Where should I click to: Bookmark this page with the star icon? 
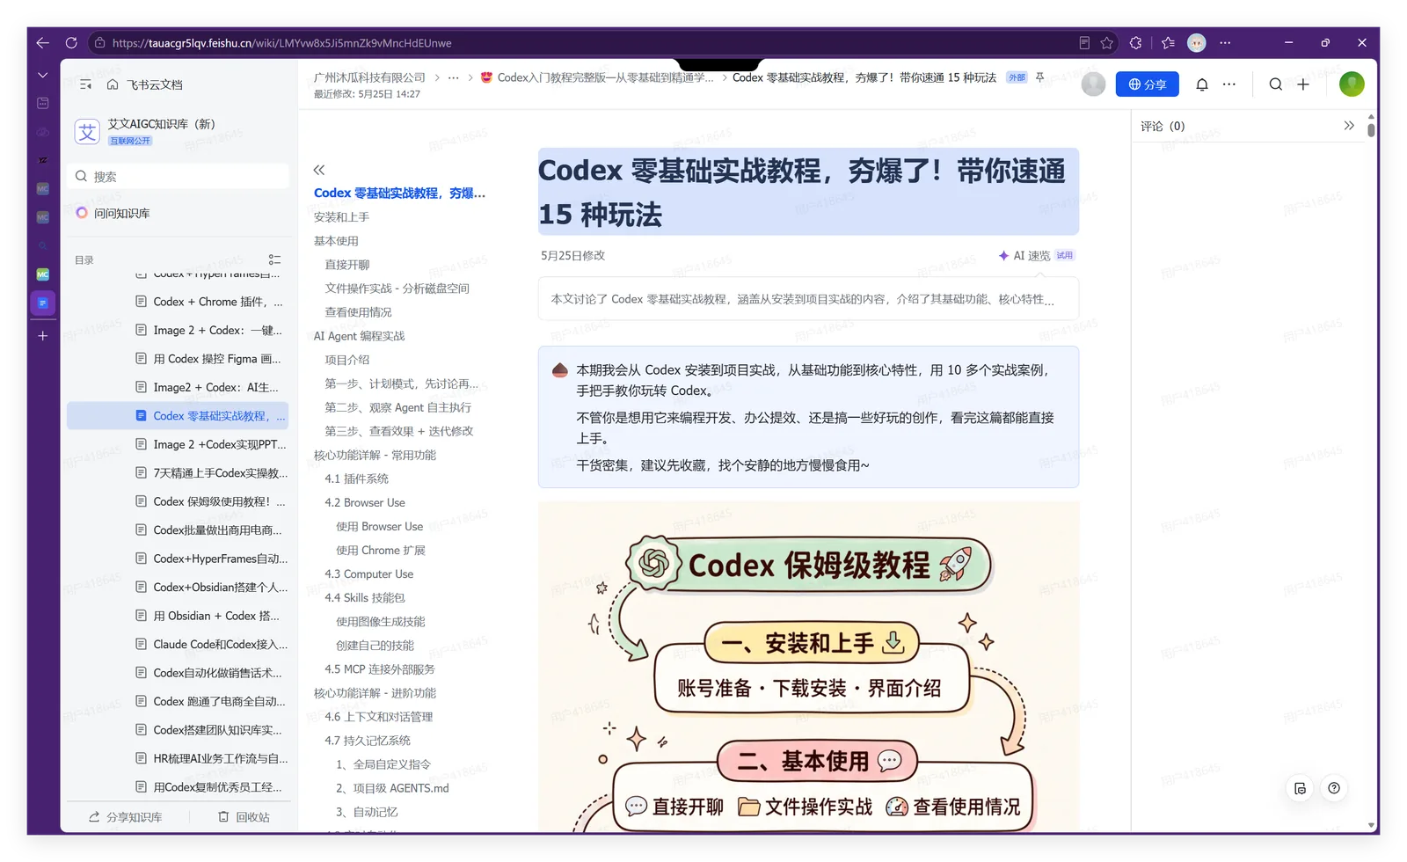click(x=1107, y=42)
